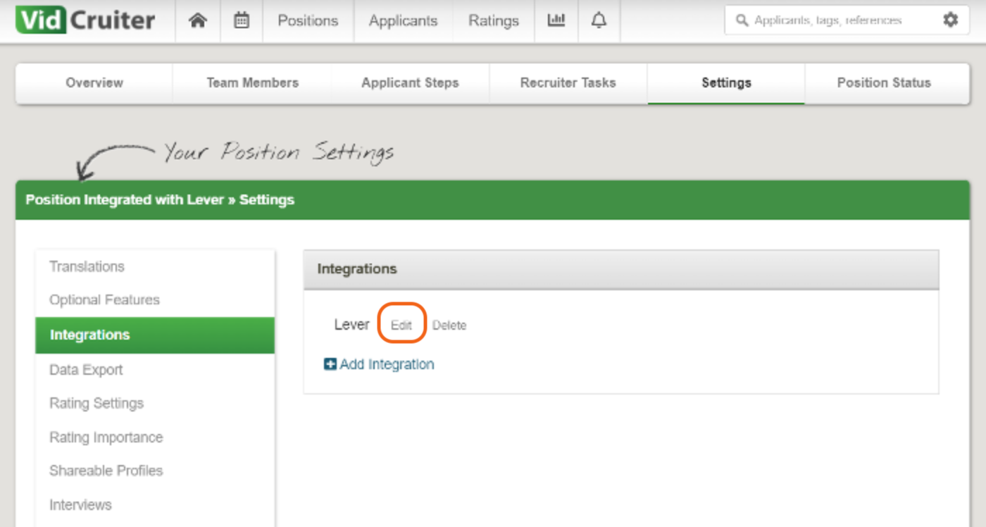986x527 pixels.
Task: Select Data Export from the sidebar
Action: 85,369
